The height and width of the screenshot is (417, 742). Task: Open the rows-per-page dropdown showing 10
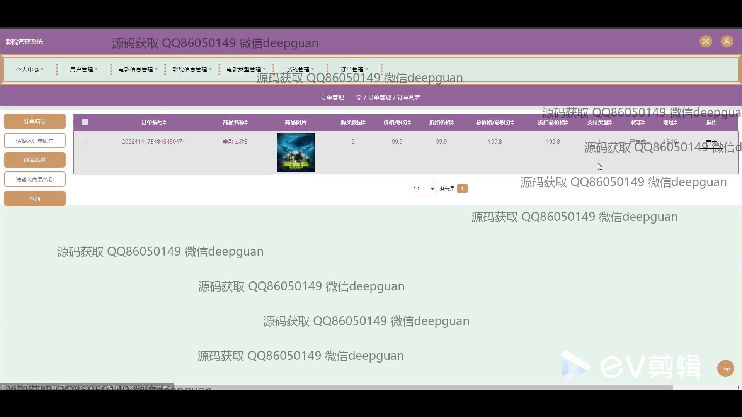(424, 188)
